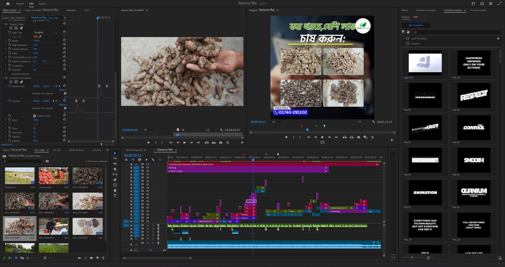Expand the Local Templates tree
Viewport: 505px width, 267px height.
pos(403,38)
